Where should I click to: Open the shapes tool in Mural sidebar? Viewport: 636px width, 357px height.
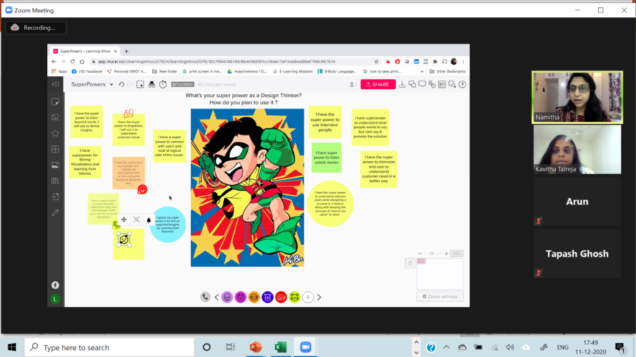[55, 117]
